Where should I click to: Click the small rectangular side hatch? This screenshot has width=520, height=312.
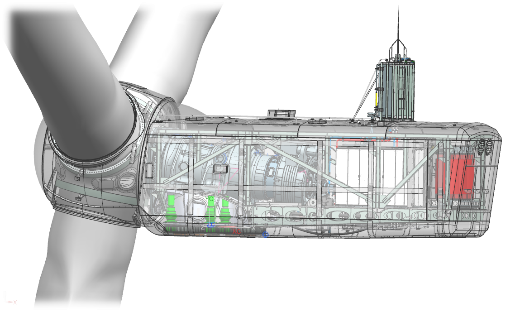[220, 169]
